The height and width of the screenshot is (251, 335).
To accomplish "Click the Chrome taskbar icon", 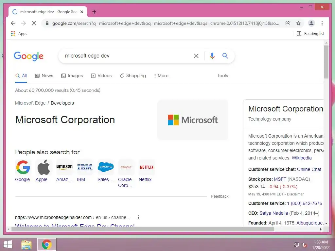I will coord(47,244).
